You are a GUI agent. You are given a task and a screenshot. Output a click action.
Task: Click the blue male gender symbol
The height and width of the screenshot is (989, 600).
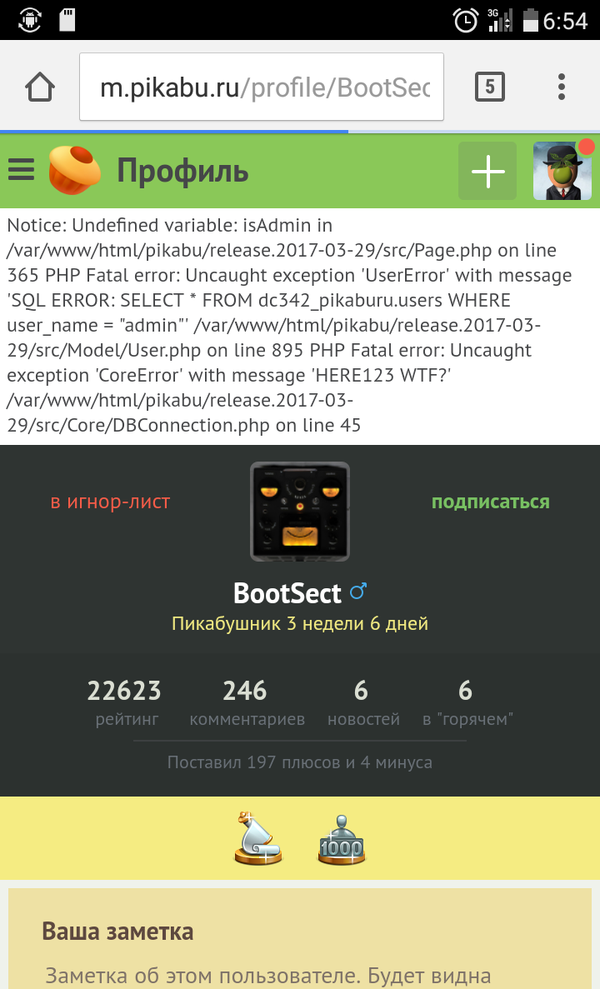coord(358,592)
